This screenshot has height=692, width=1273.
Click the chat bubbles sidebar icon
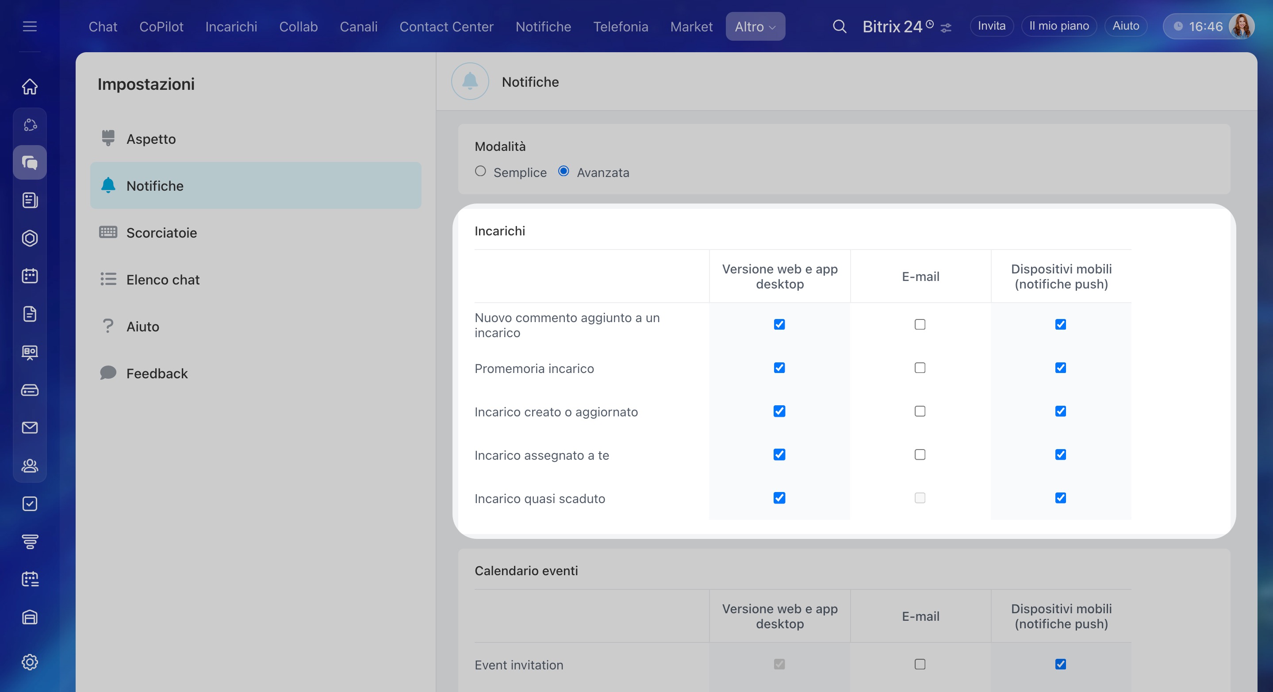[x=30, y=162]
